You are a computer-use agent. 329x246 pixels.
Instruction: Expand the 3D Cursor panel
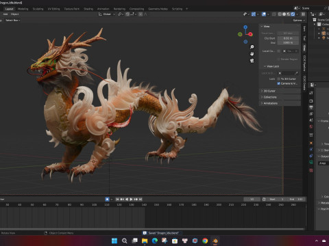click(280, 91)
